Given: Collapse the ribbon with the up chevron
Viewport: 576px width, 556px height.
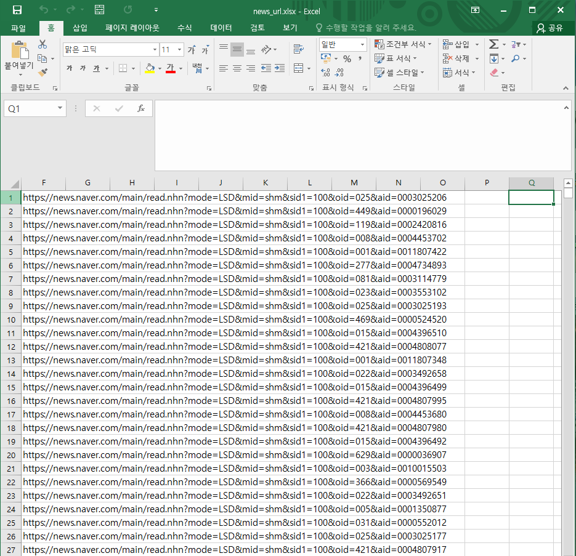Looking at the screenshot, I should [566, 88].
